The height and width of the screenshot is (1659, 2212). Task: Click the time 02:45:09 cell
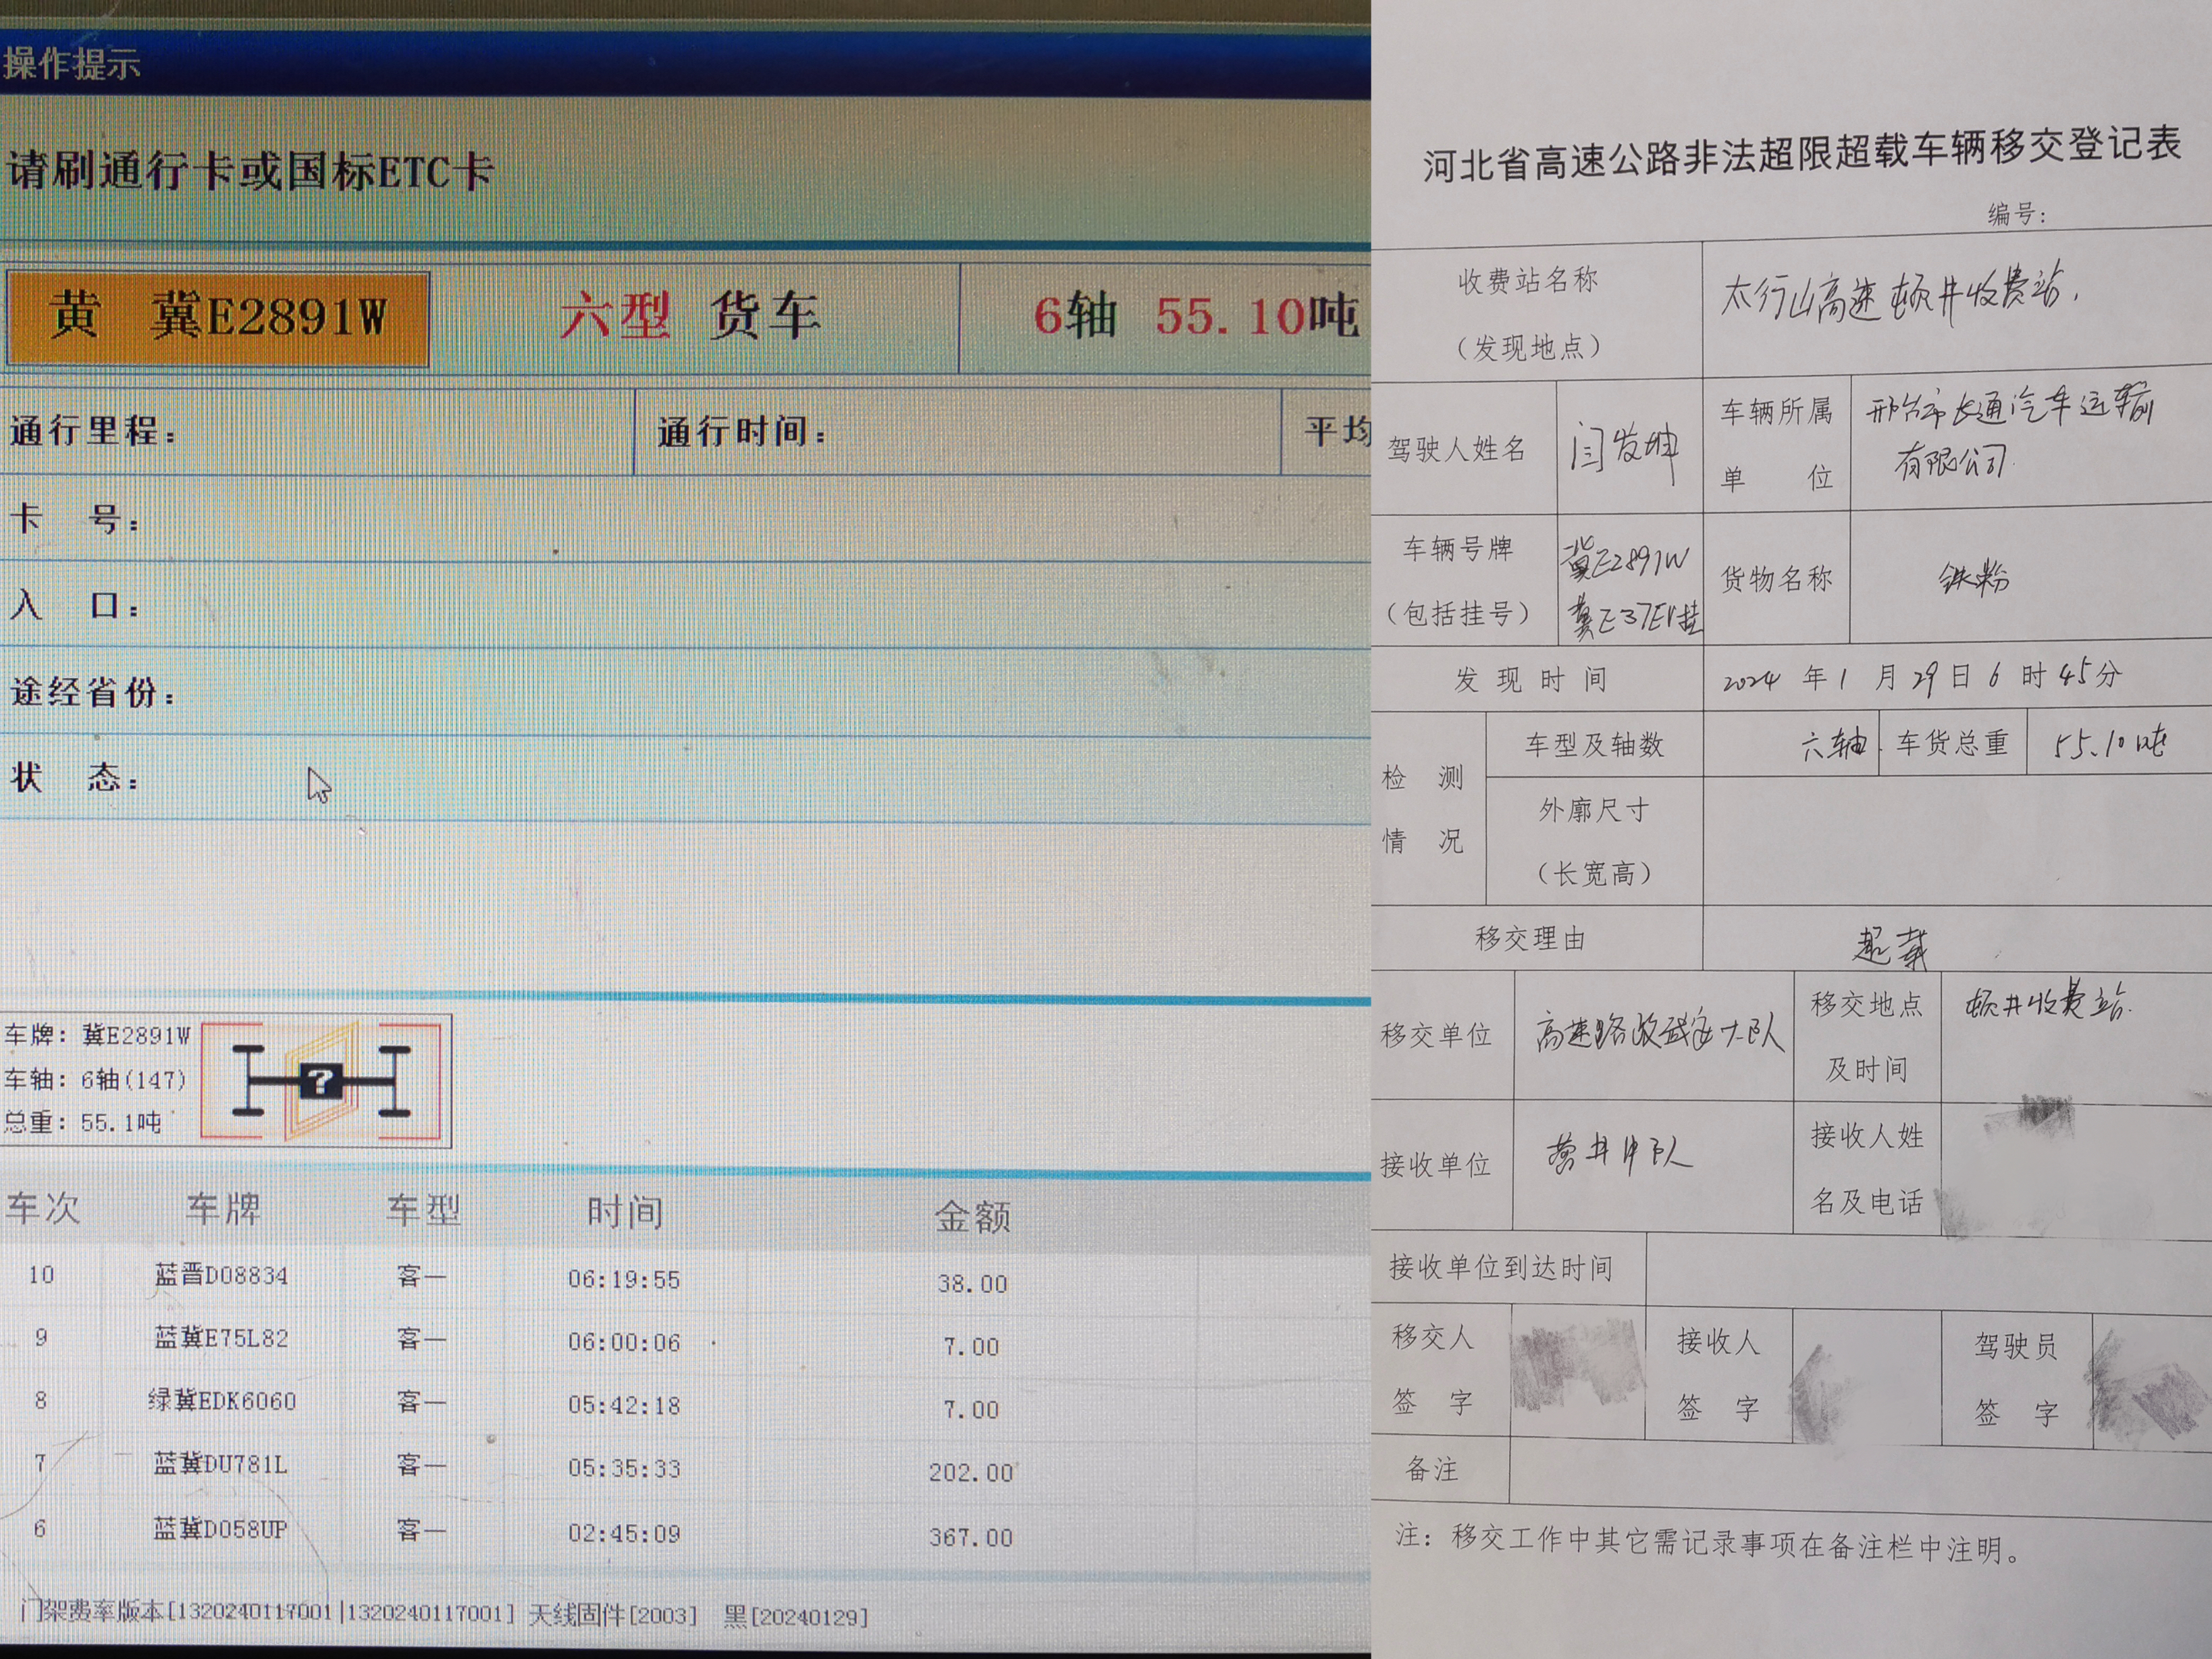click(x=624, y=1533)
